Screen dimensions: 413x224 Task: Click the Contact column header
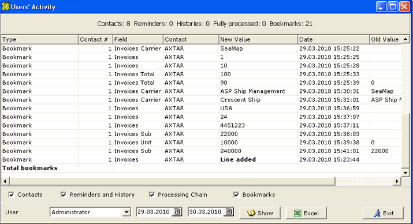tap(191, 39)
